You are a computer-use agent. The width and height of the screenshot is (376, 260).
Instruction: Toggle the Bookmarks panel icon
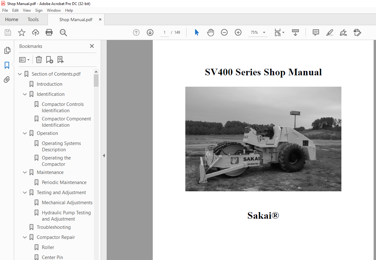pos(7,65)
